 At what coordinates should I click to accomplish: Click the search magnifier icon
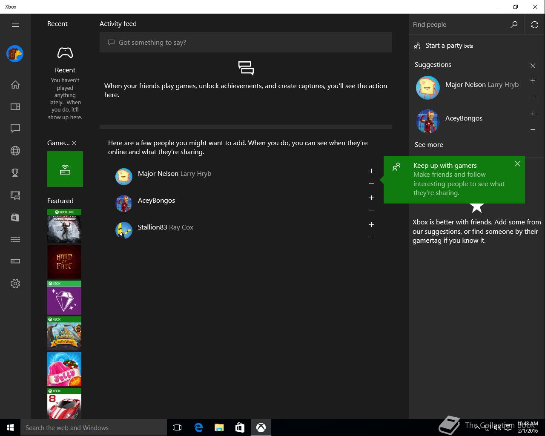click(x=514, y=25)
